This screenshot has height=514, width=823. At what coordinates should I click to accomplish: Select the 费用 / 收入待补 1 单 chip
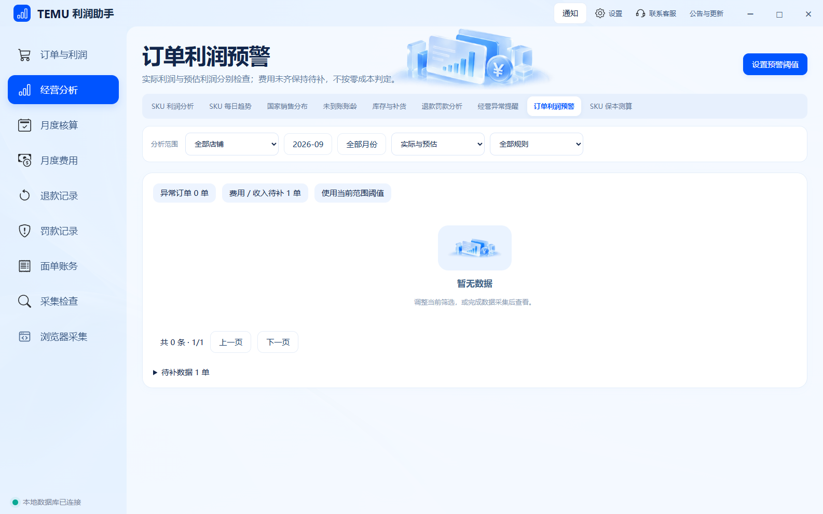coord(265,193)
